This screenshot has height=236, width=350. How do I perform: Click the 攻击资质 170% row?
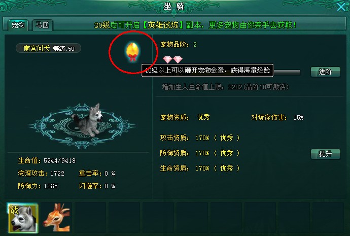(200, 138)
